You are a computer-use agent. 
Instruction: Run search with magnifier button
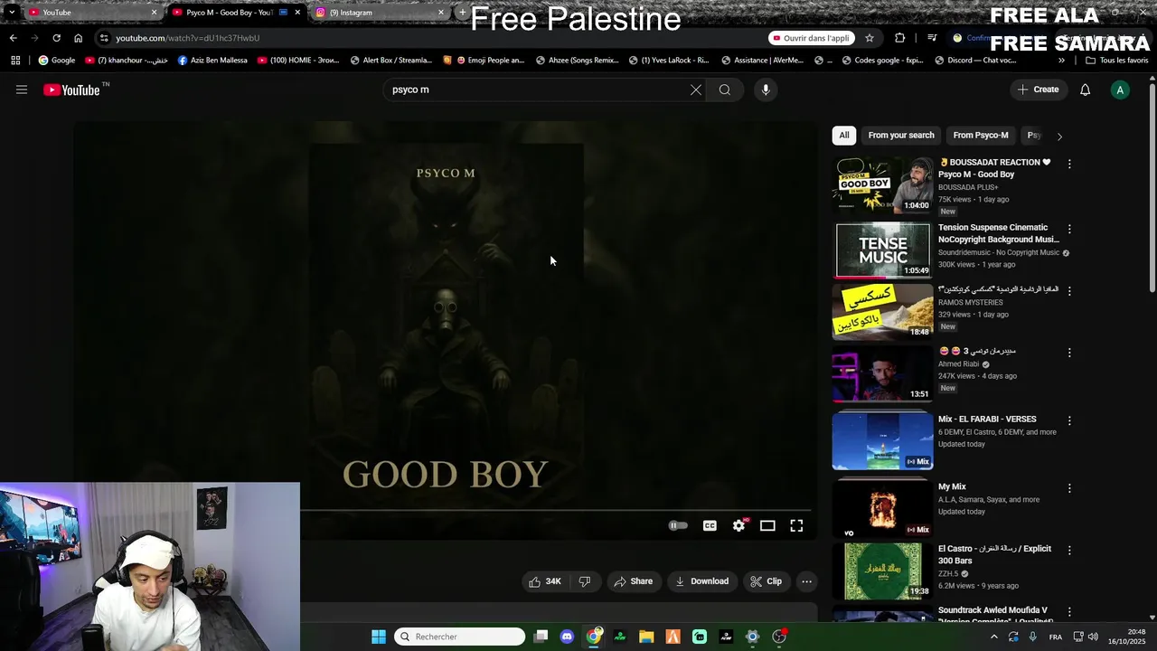725,90
